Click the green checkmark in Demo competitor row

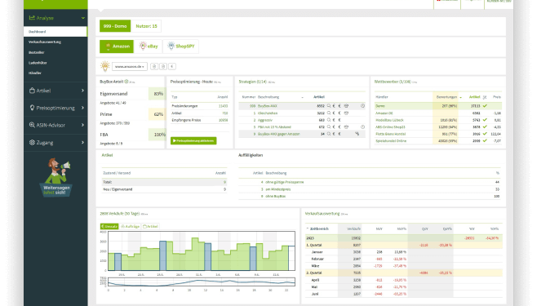[485, 106]
